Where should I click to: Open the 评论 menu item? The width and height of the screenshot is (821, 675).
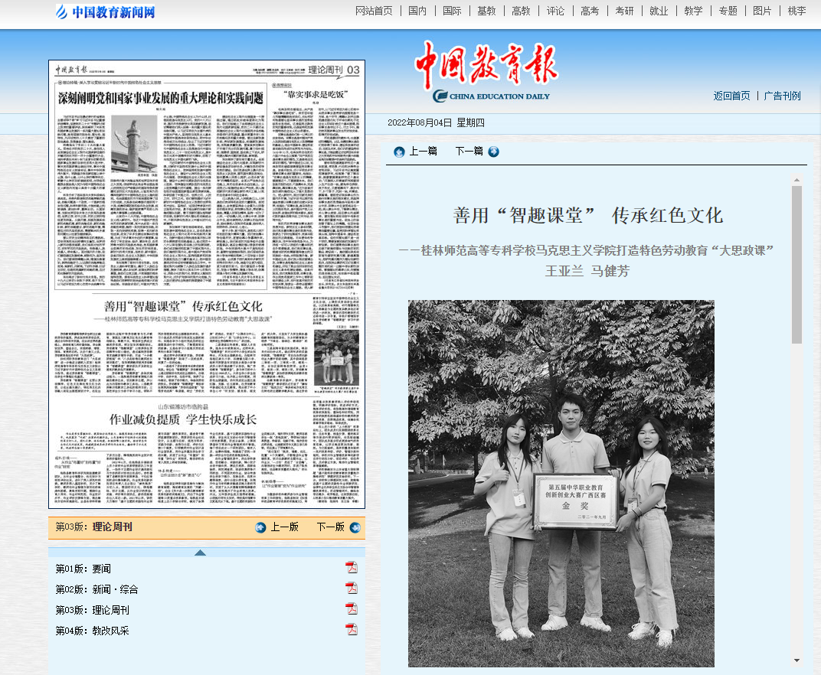click(x=555, y=11)
